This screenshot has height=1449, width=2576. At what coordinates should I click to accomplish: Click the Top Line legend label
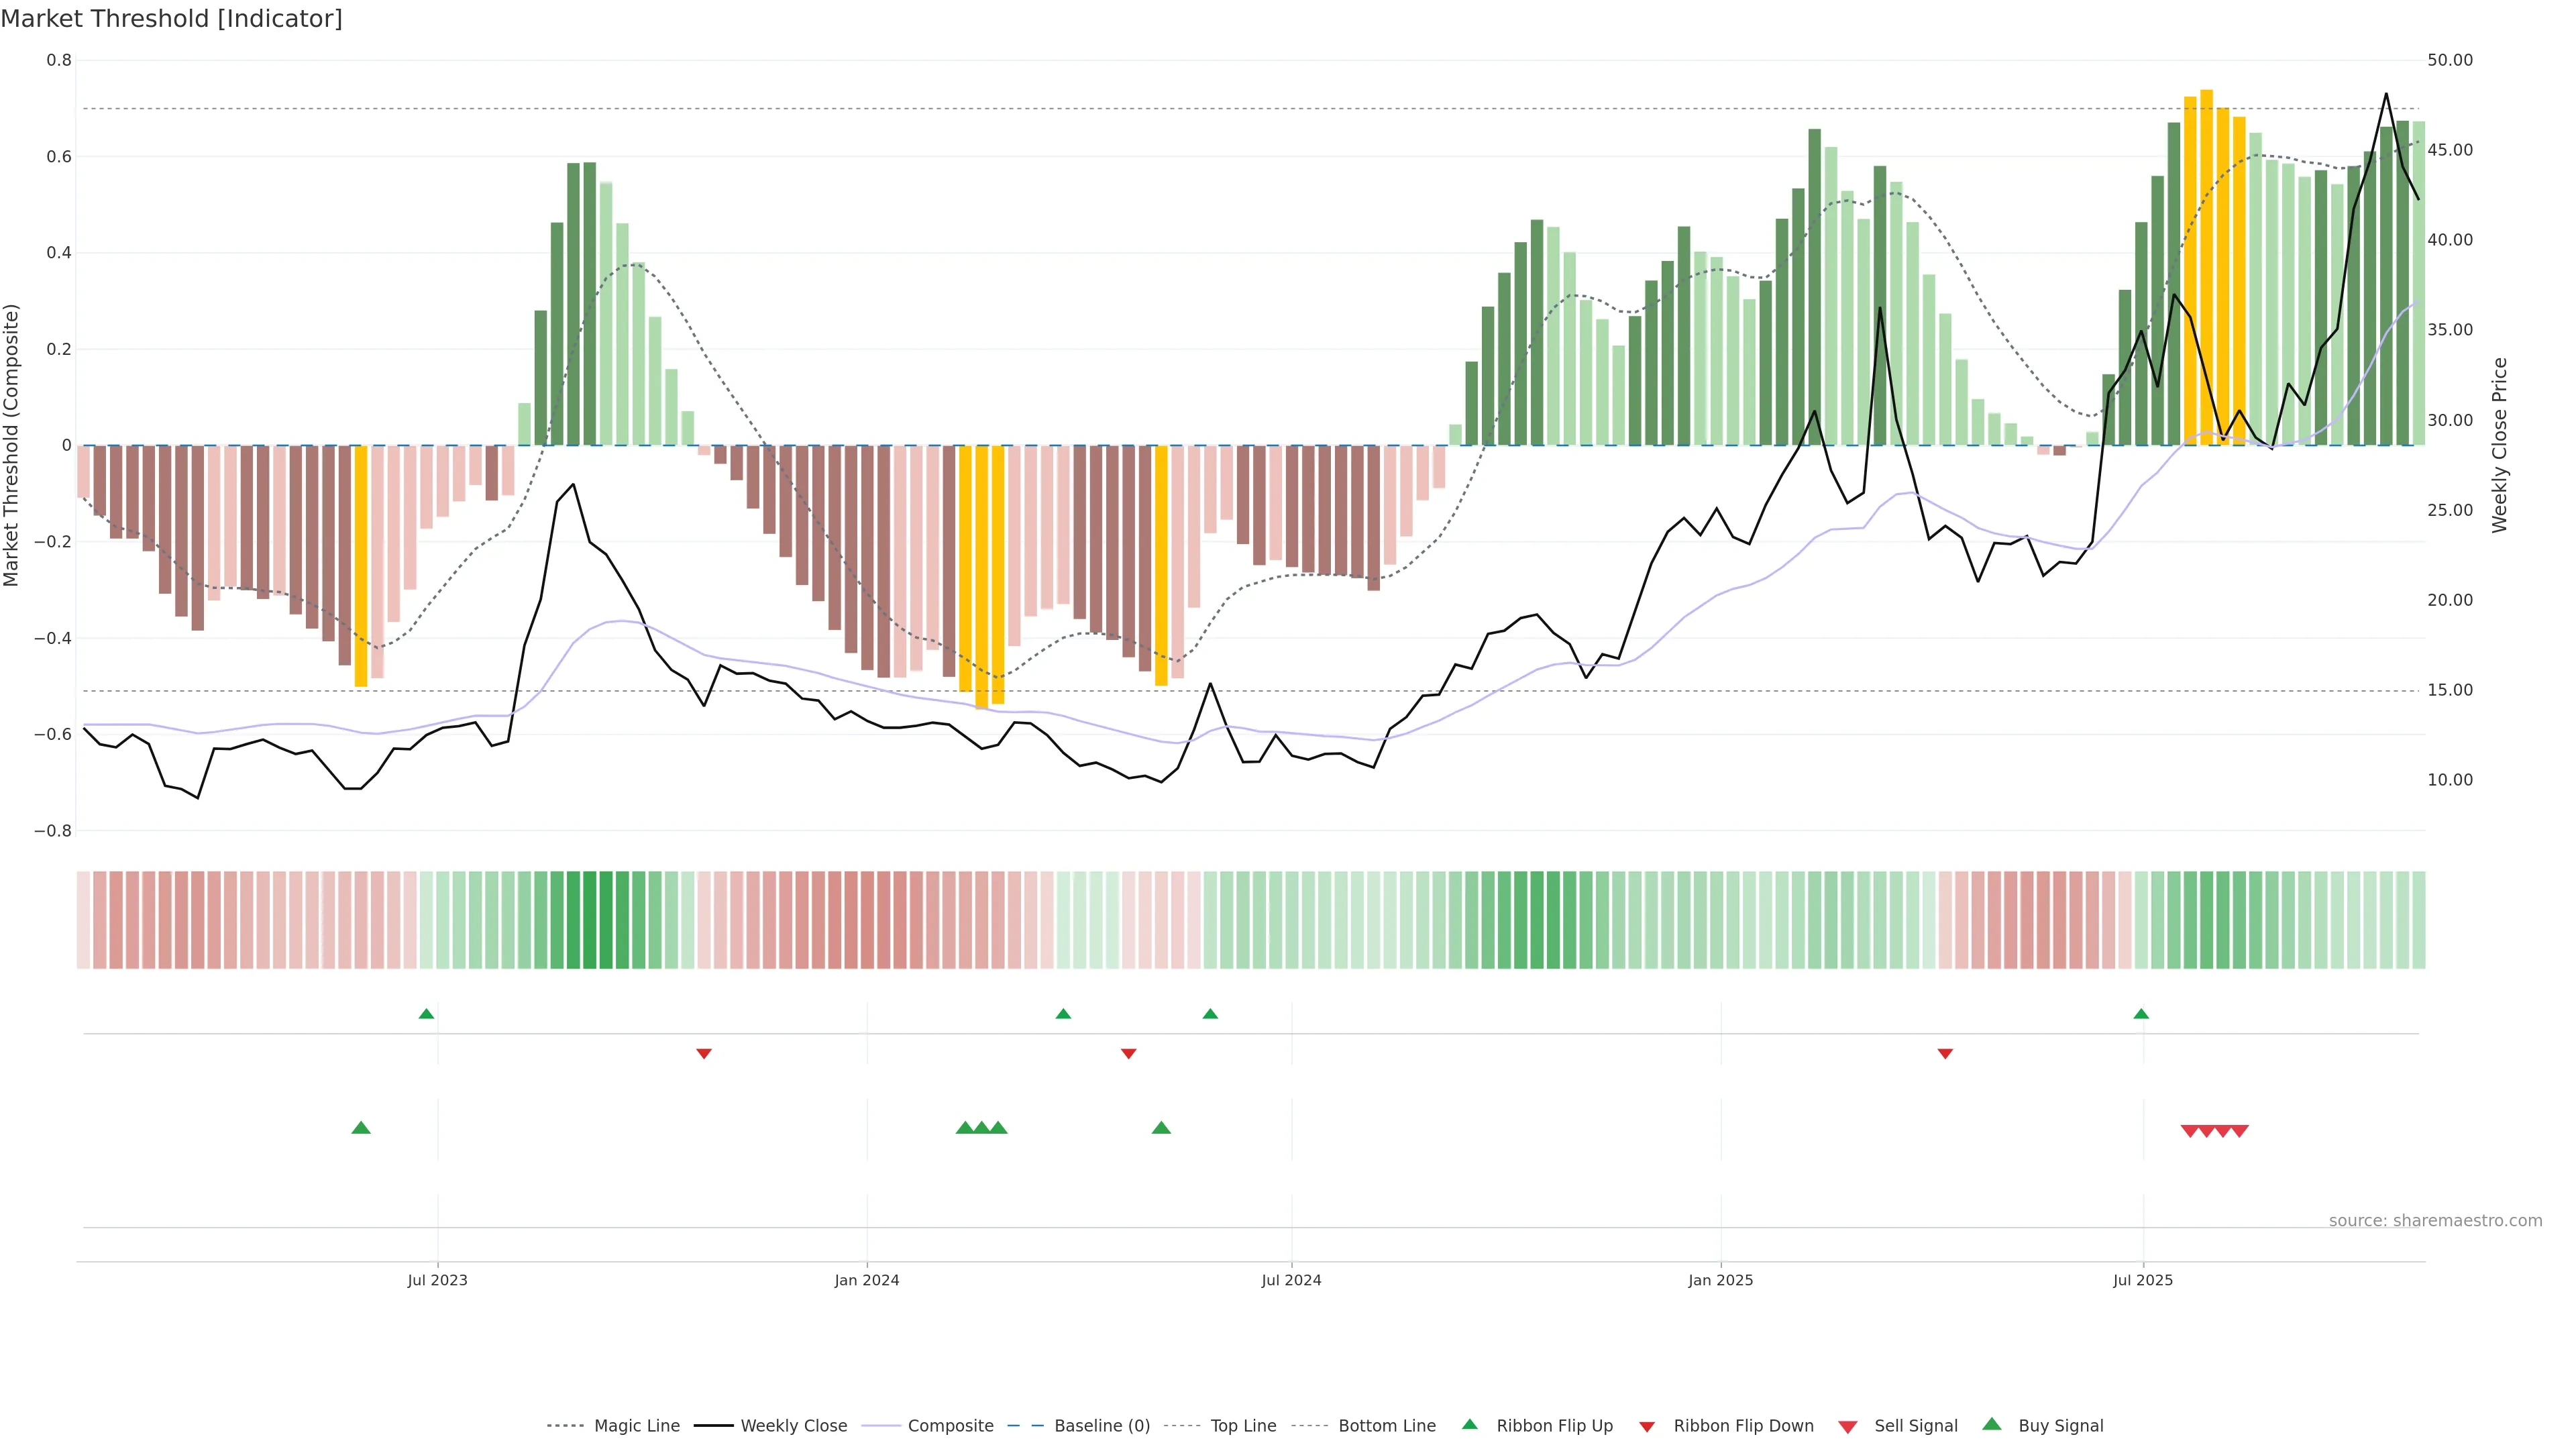click(1243, 1426)
